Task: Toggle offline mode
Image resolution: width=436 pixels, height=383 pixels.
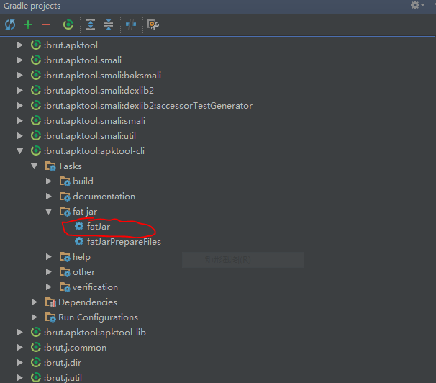Action: 131,24
